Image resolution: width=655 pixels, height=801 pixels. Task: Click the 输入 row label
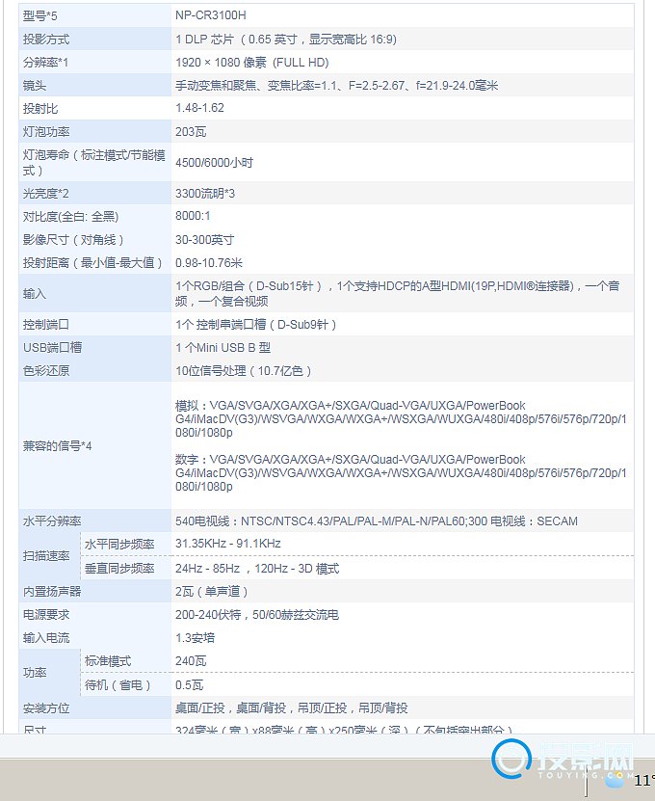click(x=35, y=294)
